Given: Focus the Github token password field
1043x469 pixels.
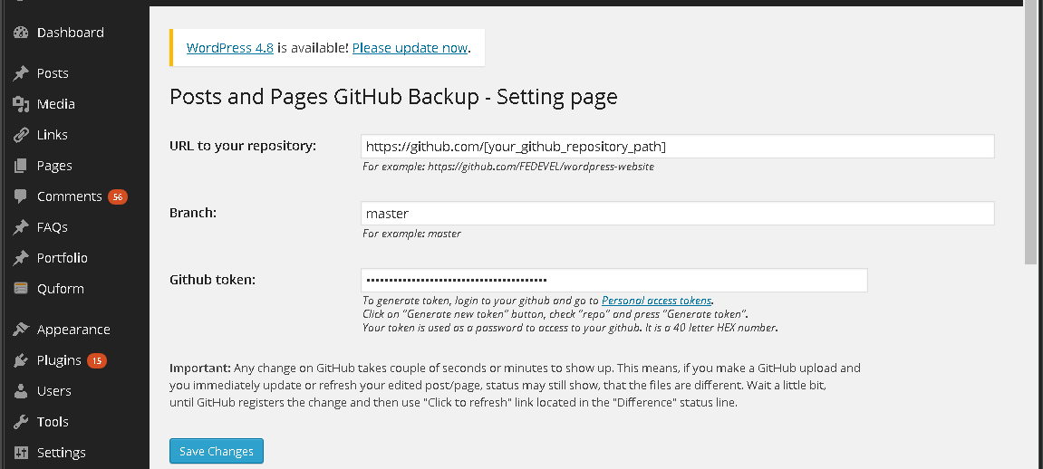Looking at the screenshot, I should [x=614, y=281].
